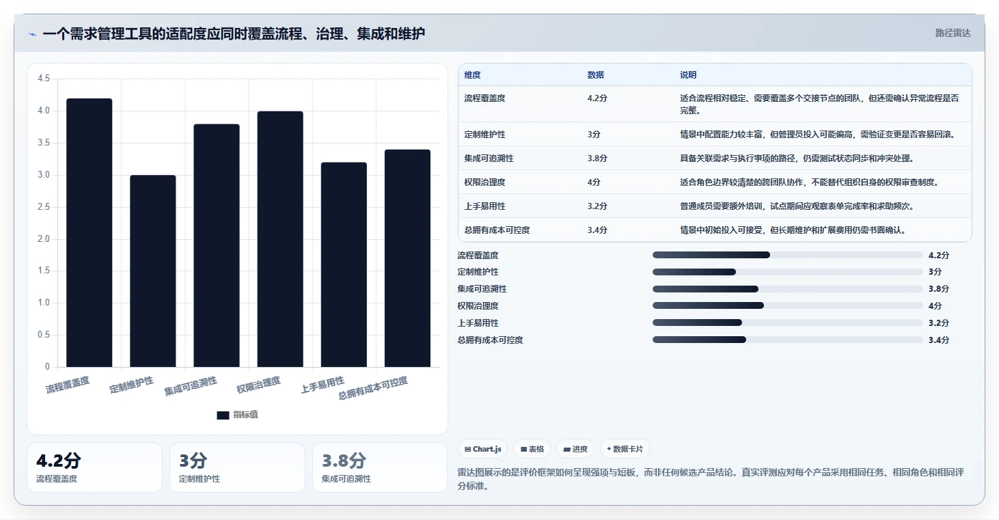Click the 指标值 legend label
The height and width of the screenshot is (520, 999).
pos(246,415)
